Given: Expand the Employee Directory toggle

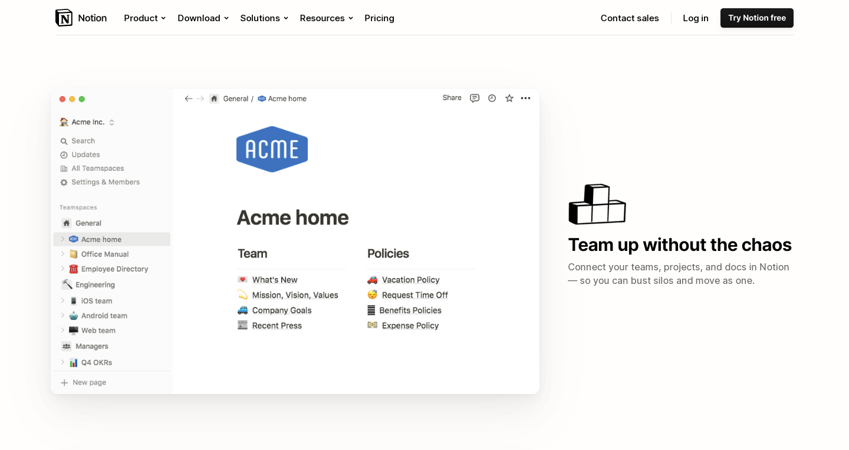Looking at the screenshot, I should (x=62, y=269).
